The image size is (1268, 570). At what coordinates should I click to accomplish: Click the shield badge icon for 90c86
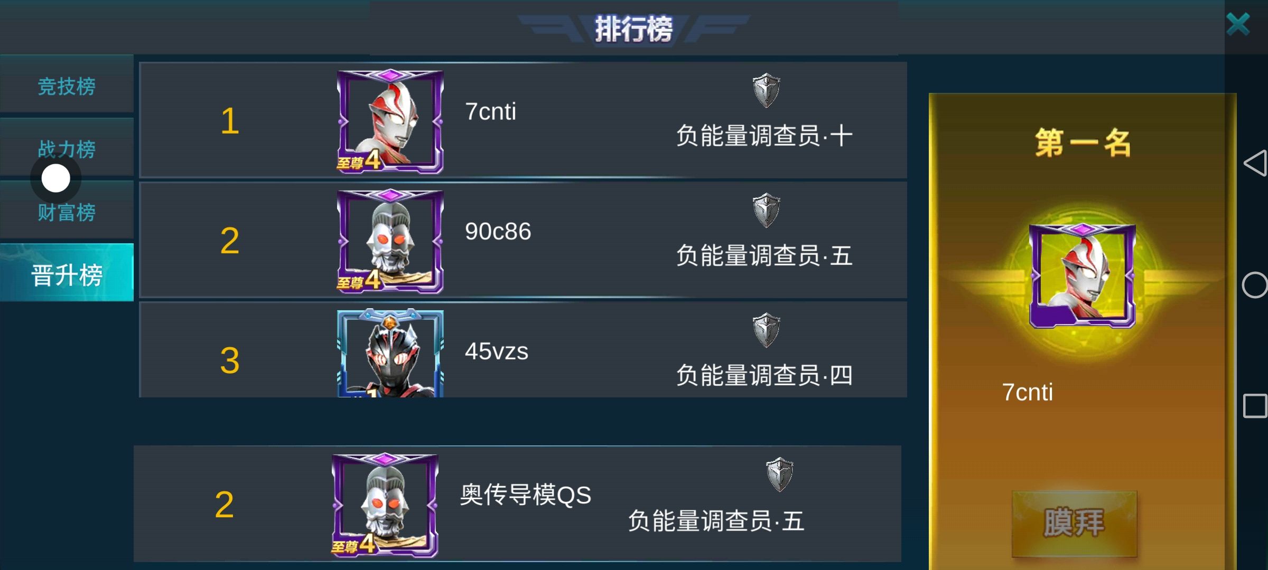tap(766, 210)
